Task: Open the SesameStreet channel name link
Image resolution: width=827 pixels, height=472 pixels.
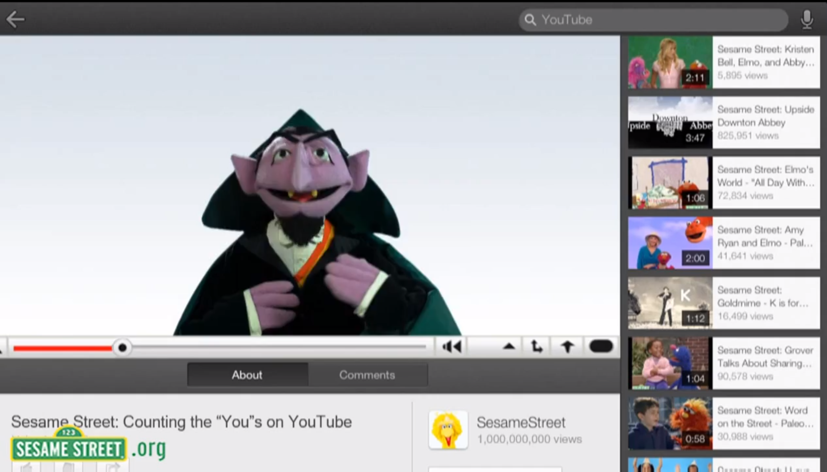Action: coord(521,423)
